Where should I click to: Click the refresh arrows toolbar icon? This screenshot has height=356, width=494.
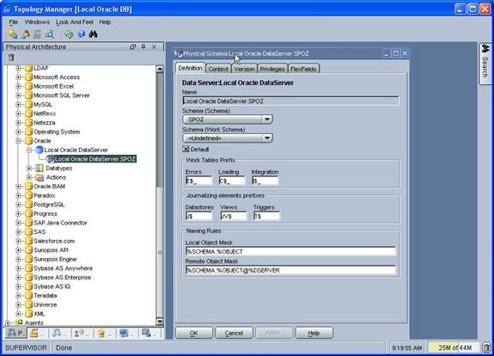pyautogui.click(x=69, y=34)
